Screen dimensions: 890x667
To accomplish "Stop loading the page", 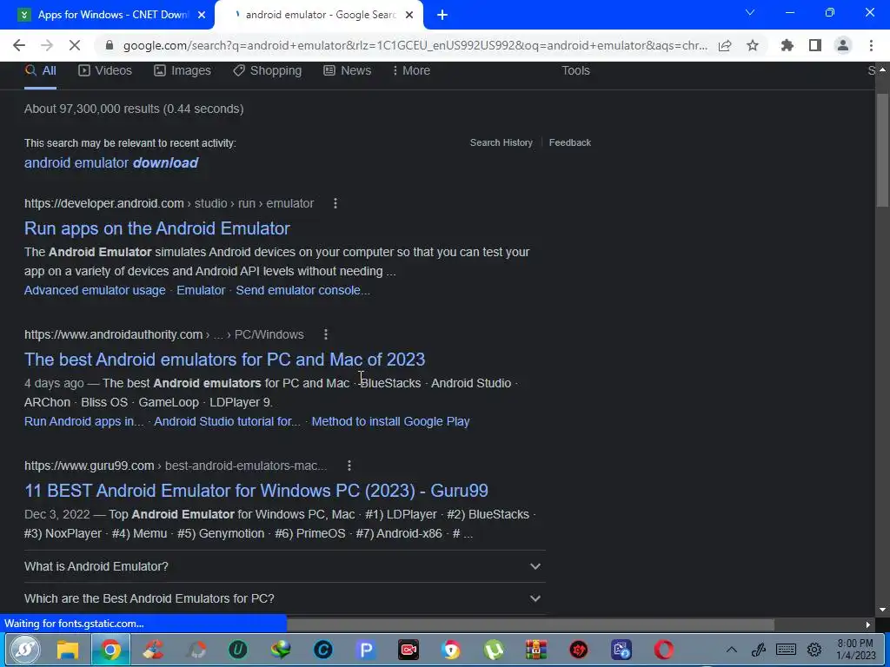I will [x=75, y=45].
